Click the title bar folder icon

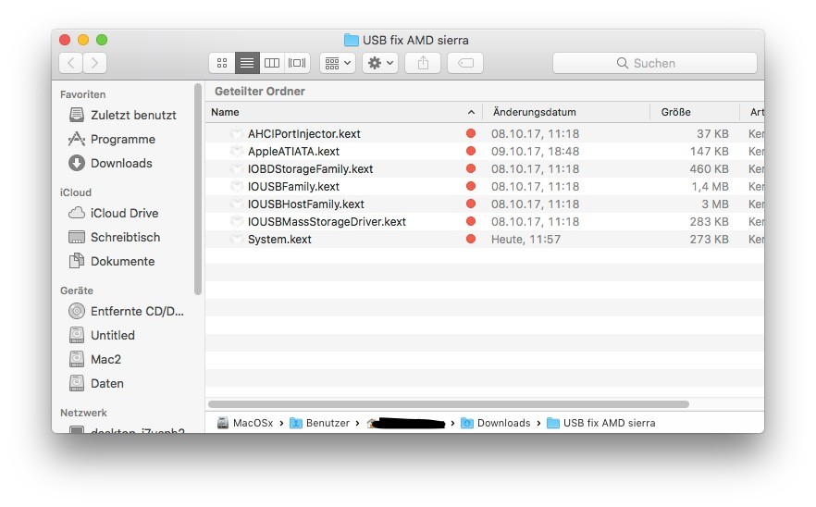[x=352, y=40]
